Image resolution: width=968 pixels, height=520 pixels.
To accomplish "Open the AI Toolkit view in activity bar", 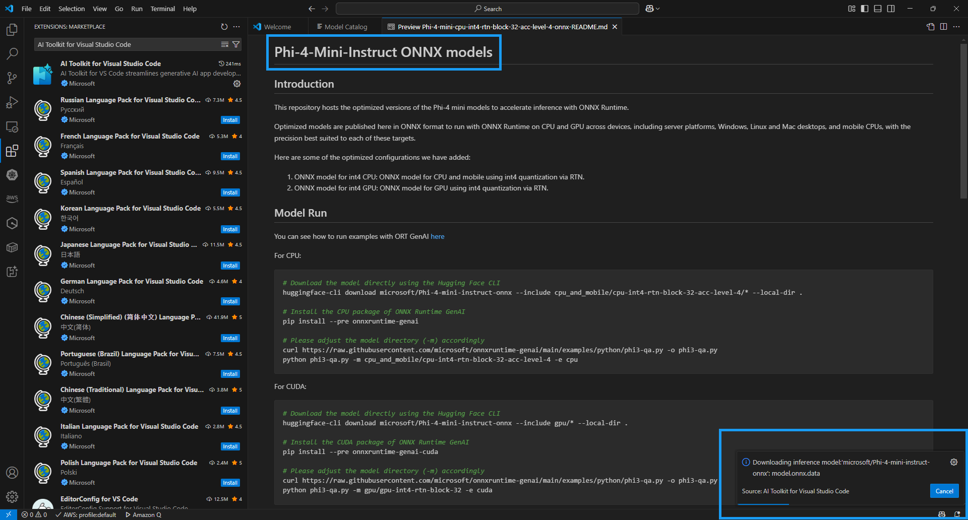I will pyautogui.click(x=12, y=272).
